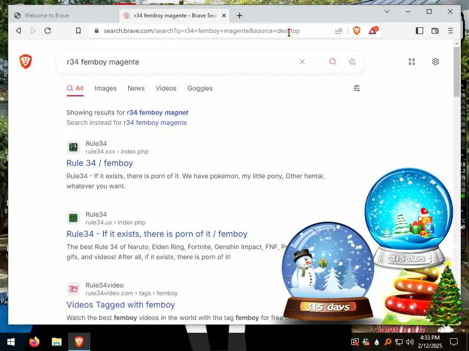Click the water drop tray icon

376,342
